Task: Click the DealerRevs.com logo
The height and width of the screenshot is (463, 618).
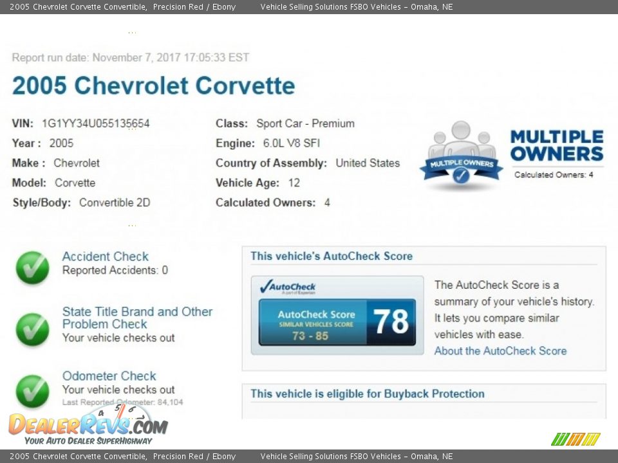Action: point(88,426)
